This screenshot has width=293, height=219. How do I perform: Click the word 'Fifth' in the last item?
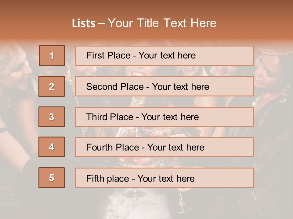pos(95,178)
